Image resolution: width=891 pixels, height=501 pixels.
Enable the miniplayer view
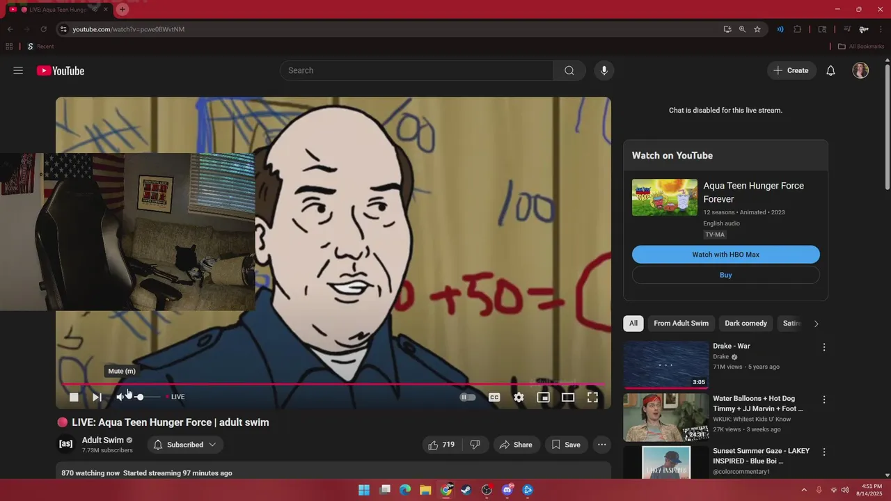(543, 397)
